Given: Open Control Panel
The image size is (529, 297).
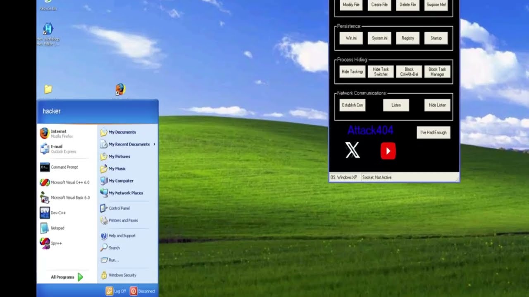Looking at the screenshot, I should tap(115, 208).
